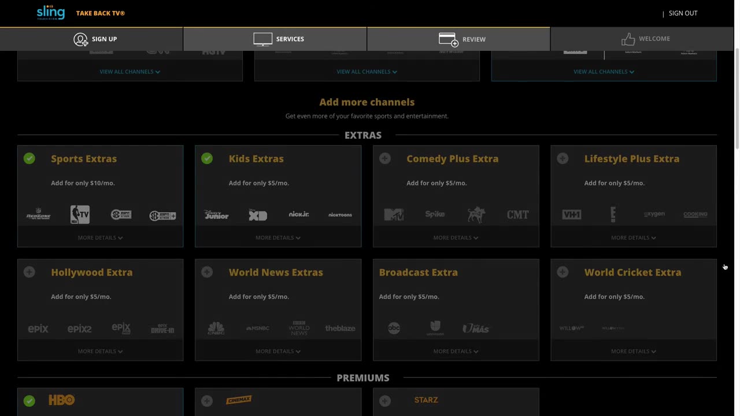This screenshot has width=740, height=416.
Task: Click the Nick Jr. channel logo
Action: click(299, 214)
